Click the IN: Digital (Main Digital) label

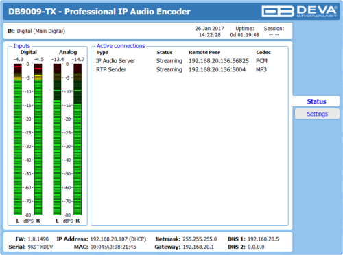pyautogui.click(x=36, y=31)
